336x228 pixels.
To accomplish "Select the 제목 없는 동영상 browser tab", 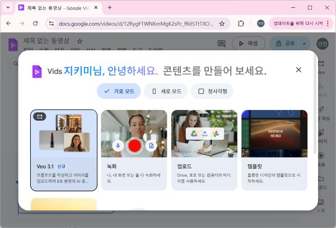I will [x=58, y=8].
